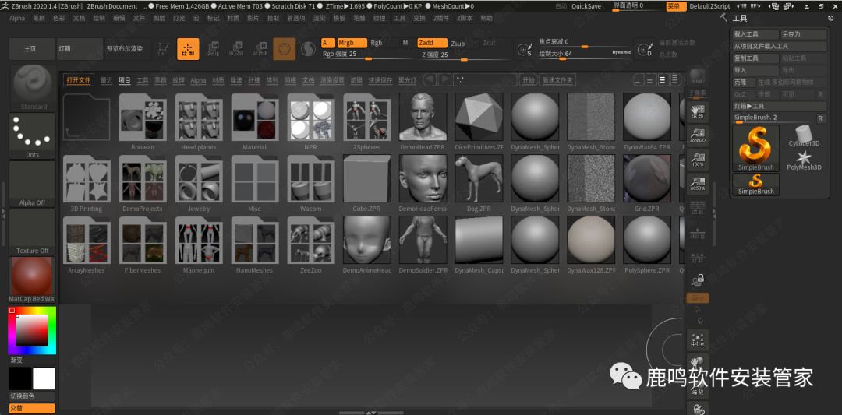Click the Scroll (滚动) hand icon

coord(698,111)
